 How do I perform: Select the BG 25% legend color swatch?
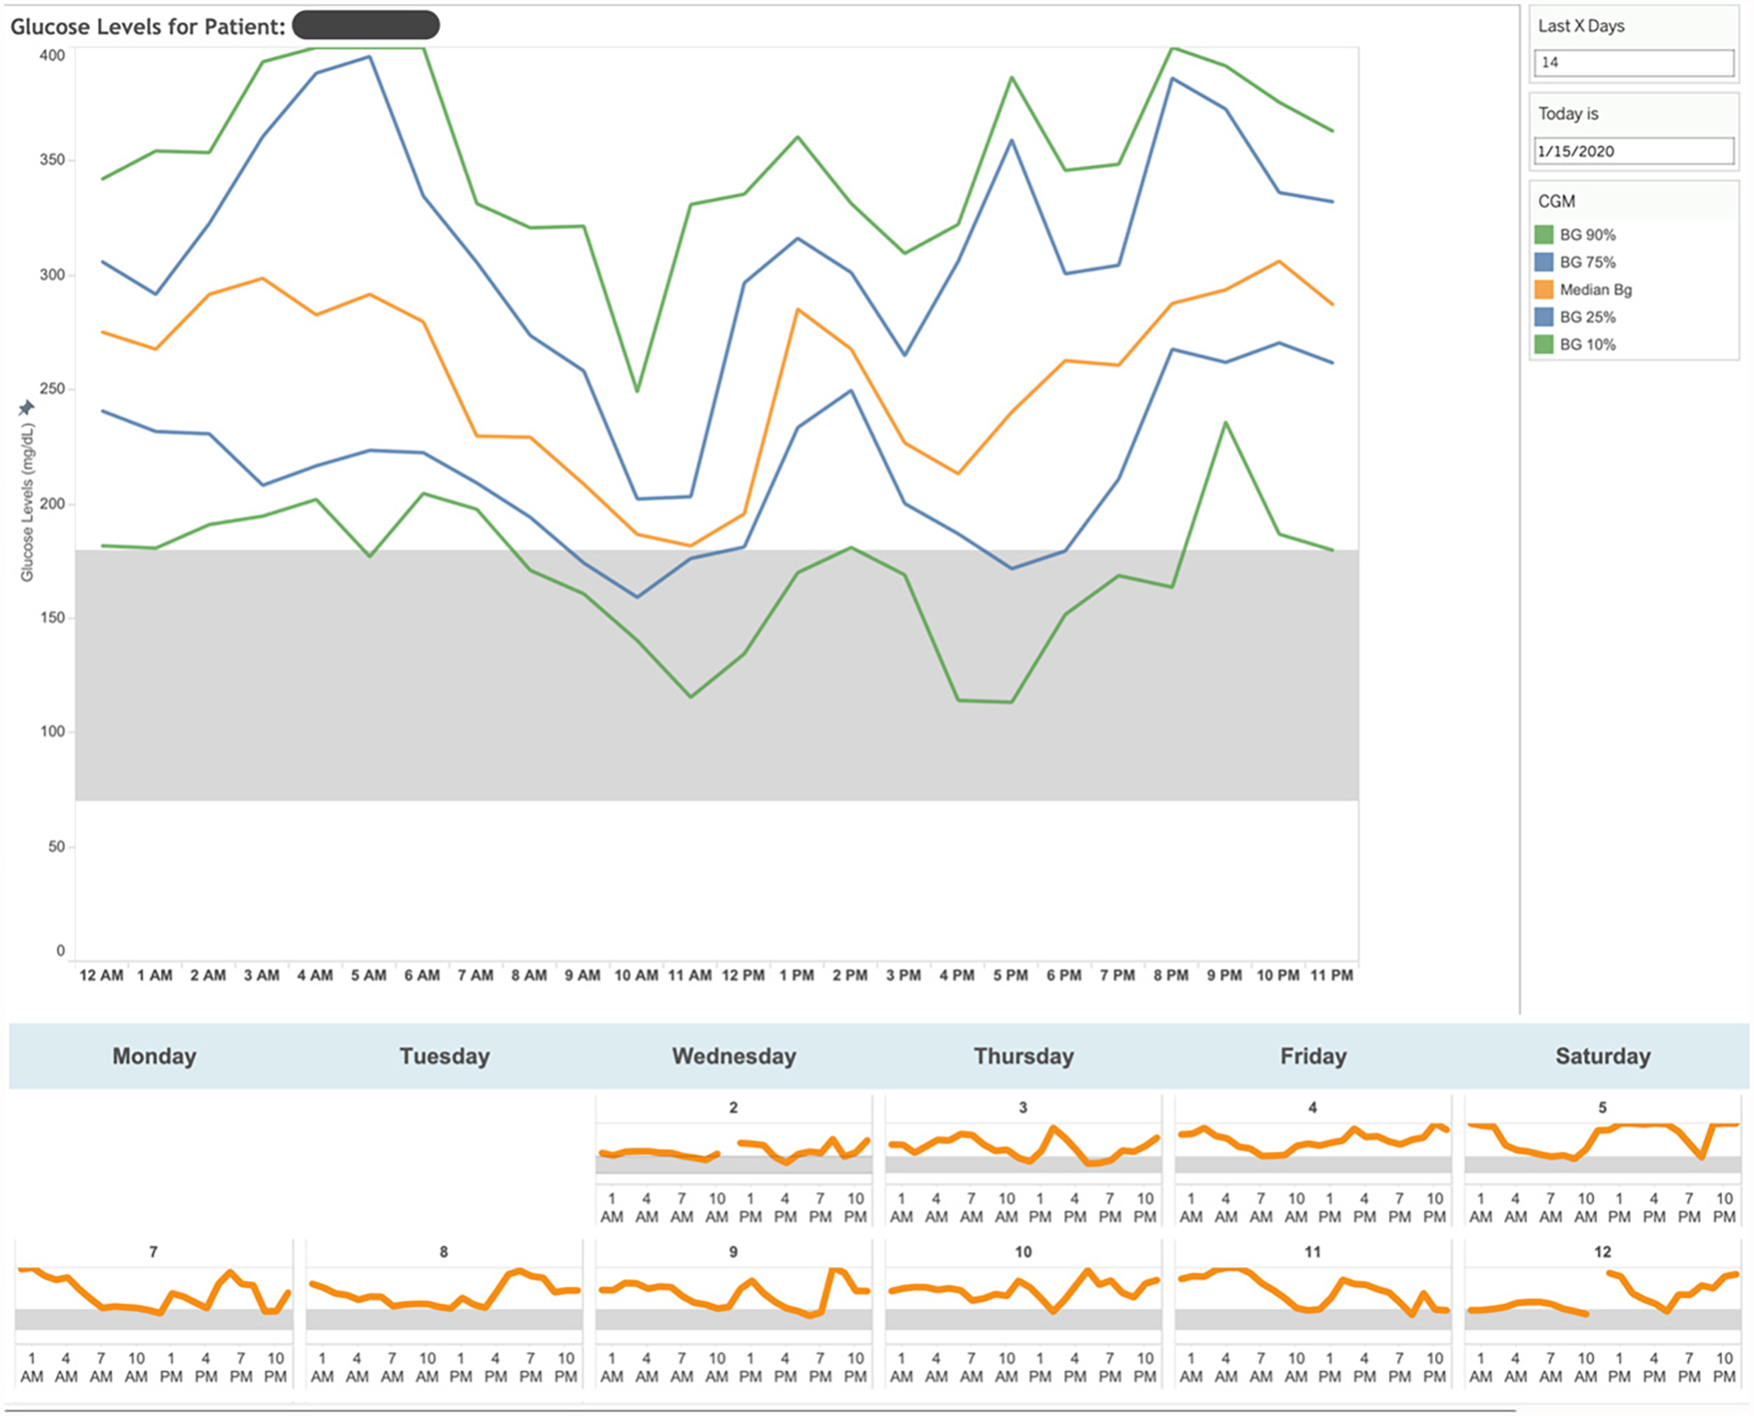1544,317
